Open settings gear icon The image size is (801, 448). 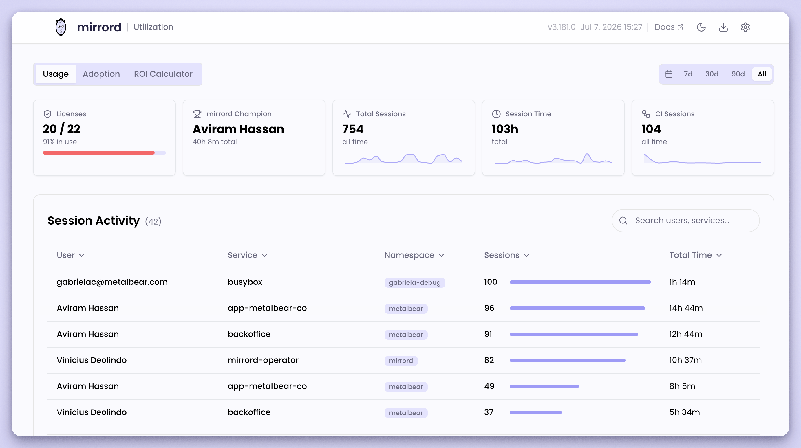[745, 27]
